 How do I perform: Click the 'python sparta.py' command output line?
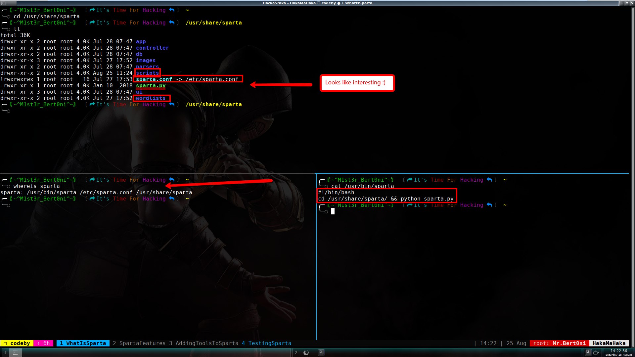[386, 199]
